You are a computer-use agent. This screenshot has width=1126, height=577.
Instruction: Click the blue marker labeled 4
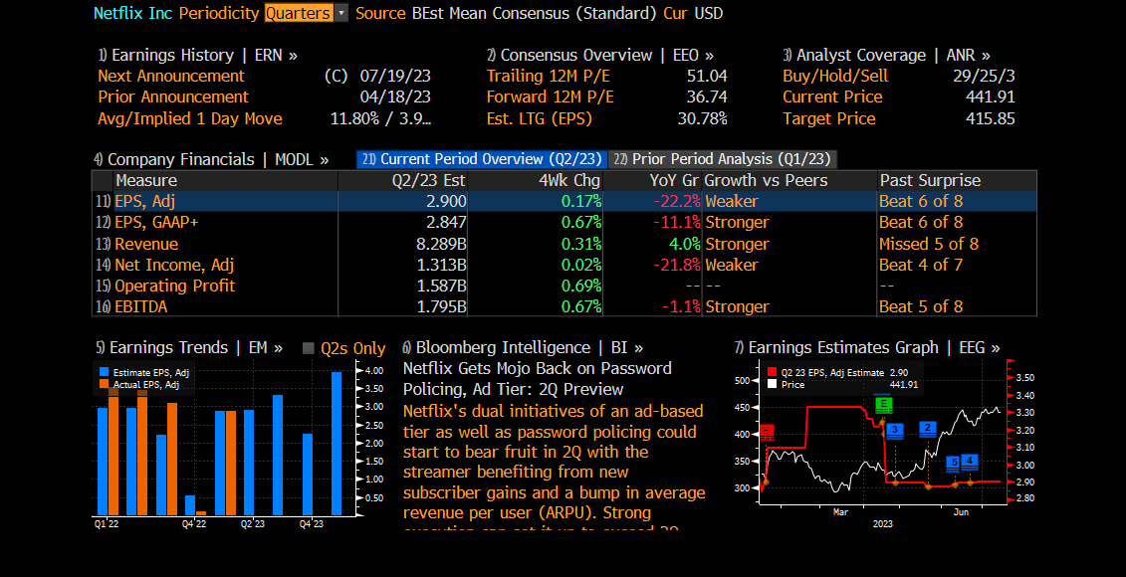click(970, 461)
